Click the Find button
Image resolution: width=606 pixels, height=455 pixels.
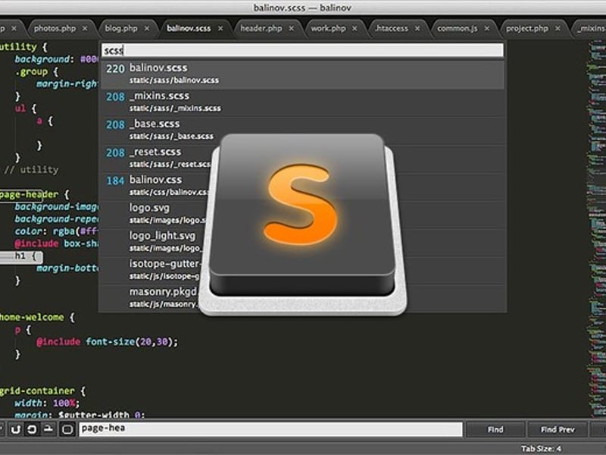pos(495,429)
